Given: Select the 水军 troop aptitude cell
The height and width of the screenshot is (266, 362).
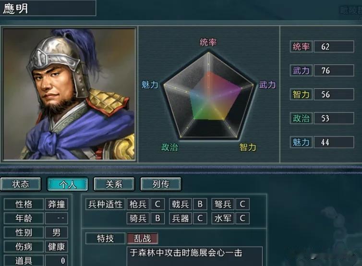Looking at the screenshot, I should point(223,218).
